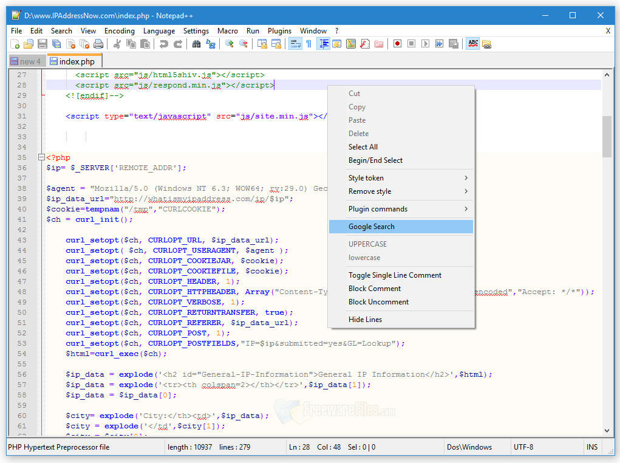620x463 pixels.
Task: Open the Find dialog via the binoculars icon
Action: pos(197,43)
